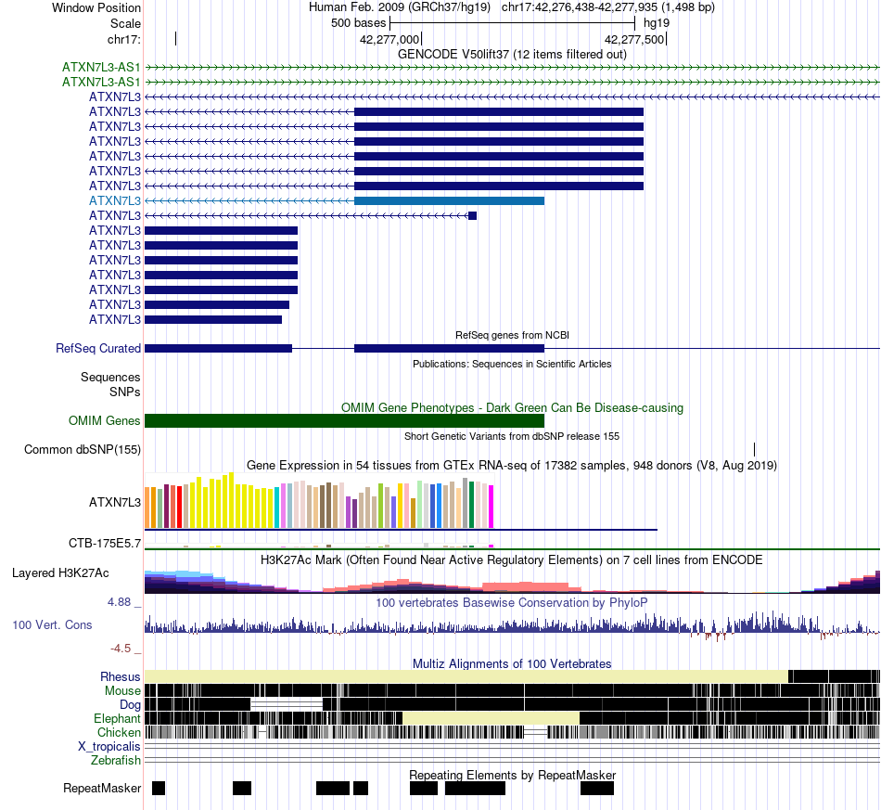Open Short Genetic Variants from dbSNP release 155 title

pyautogui.click(x=512, y=436)
